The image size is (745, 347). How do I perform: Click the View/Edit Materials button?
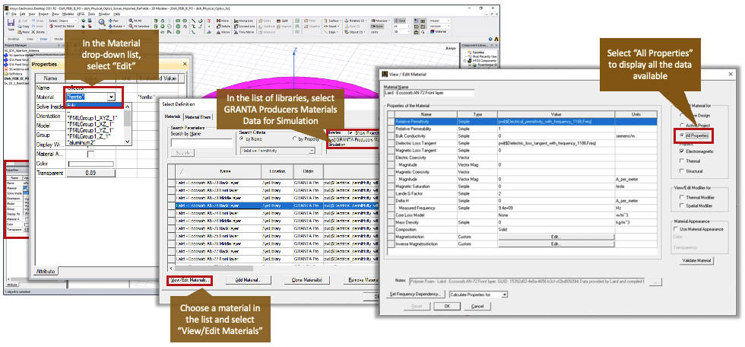click(x=189, y=280)
